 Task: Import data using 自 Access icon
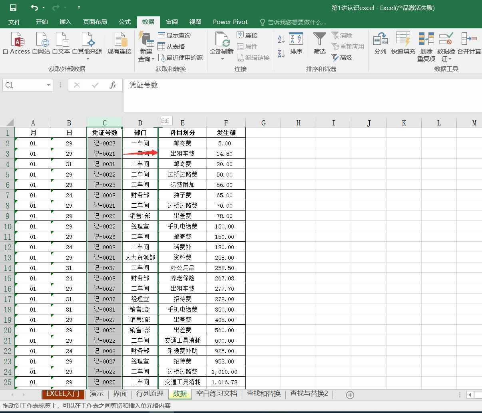(16, 43)
